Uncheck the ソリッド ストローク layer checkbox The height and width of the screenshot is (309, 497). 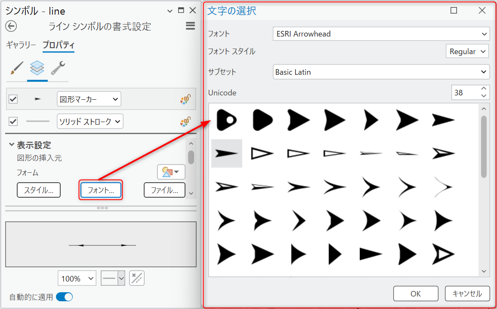pos(13,122)
